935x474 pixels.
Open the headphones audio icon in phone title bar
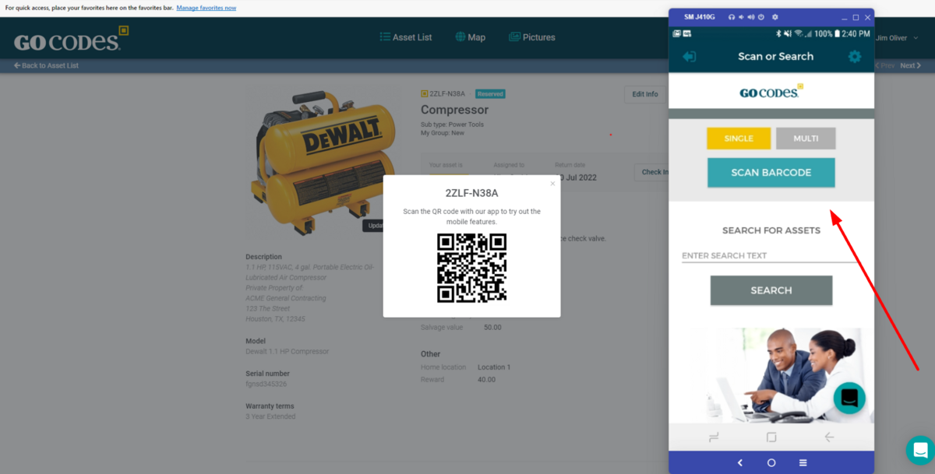[x=732, y=17]
